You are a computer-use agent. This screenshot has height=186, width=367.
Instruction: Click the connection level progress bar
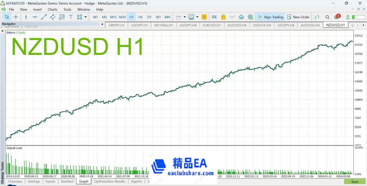(x=359, y=17)
